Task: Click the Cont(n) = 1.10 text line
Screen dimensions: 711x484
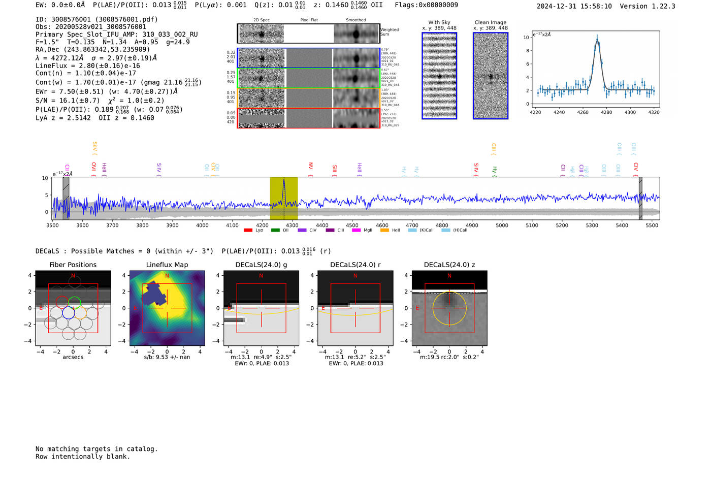Action: 86,73
